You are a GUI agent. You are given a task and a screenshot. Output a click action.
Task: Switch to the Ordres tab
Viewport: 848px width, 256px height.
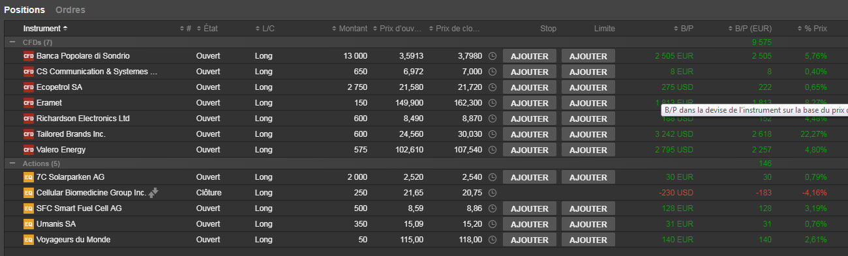pos(70,10)
